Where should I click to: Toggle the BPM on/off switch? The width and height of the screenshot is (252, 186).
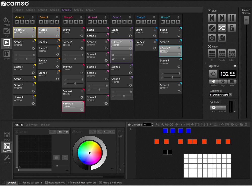[x=235, y=66]
